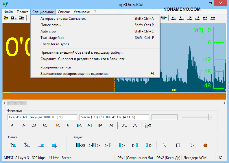The height and width of the screenshot is (163, 229).
Task: Click the zoom in magnifier icon
Action: [x=124, y=126]
